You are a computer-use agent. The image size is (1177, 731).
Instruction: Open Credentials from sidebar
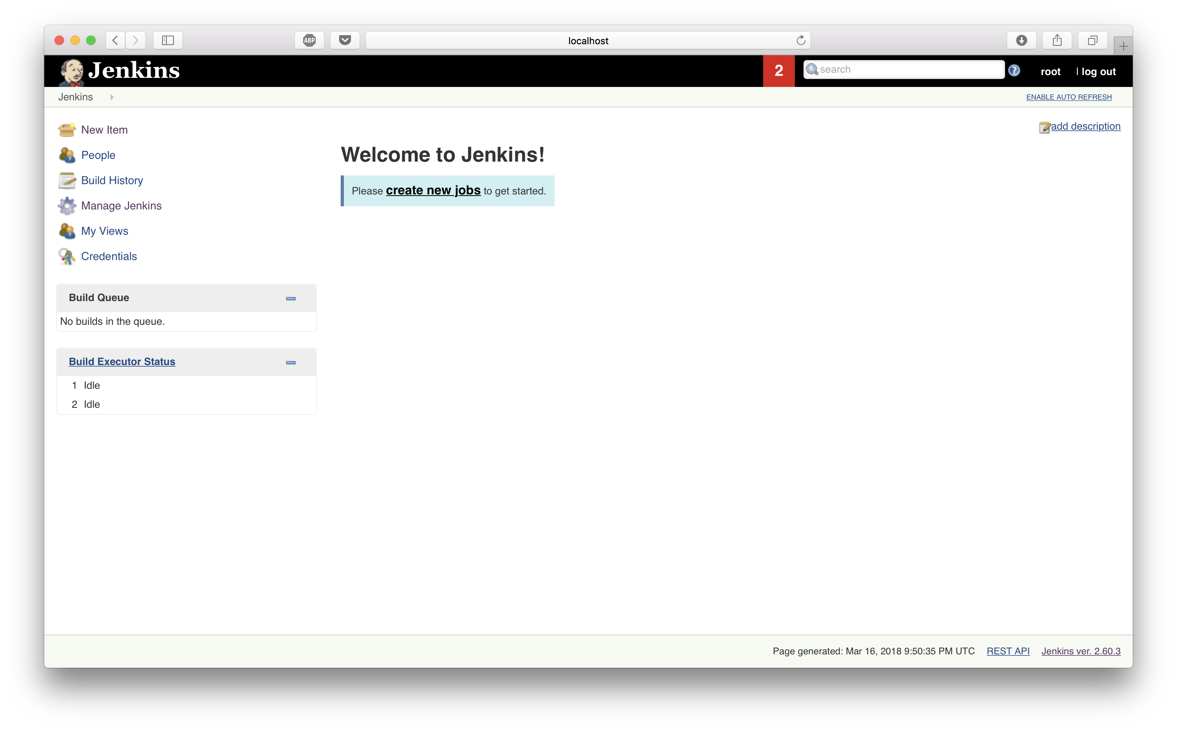click(109, 256)
